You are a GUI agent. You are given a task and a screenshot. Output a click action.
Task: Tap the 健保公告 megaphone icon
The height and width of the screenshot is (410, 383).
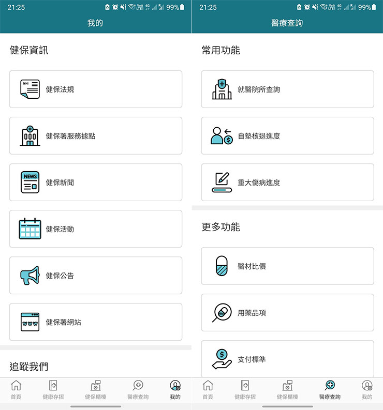pyautogui.click(x=30, y=276)
